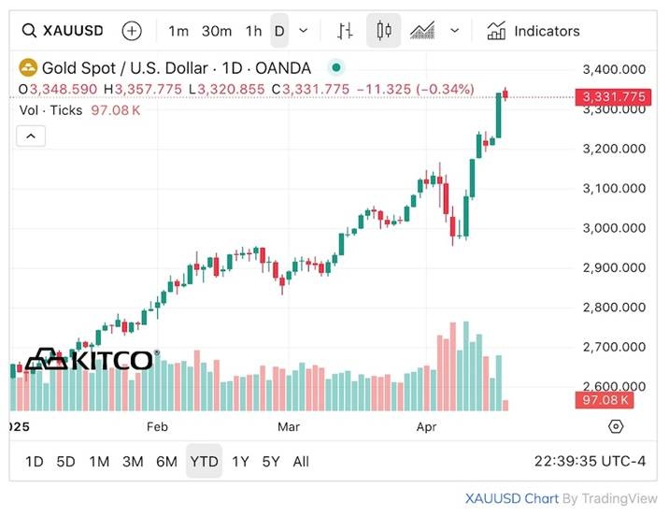Click the chart settings gear icon
This screenshot has height=516, width=669.
pyautogui.click(x=616, y=426)
